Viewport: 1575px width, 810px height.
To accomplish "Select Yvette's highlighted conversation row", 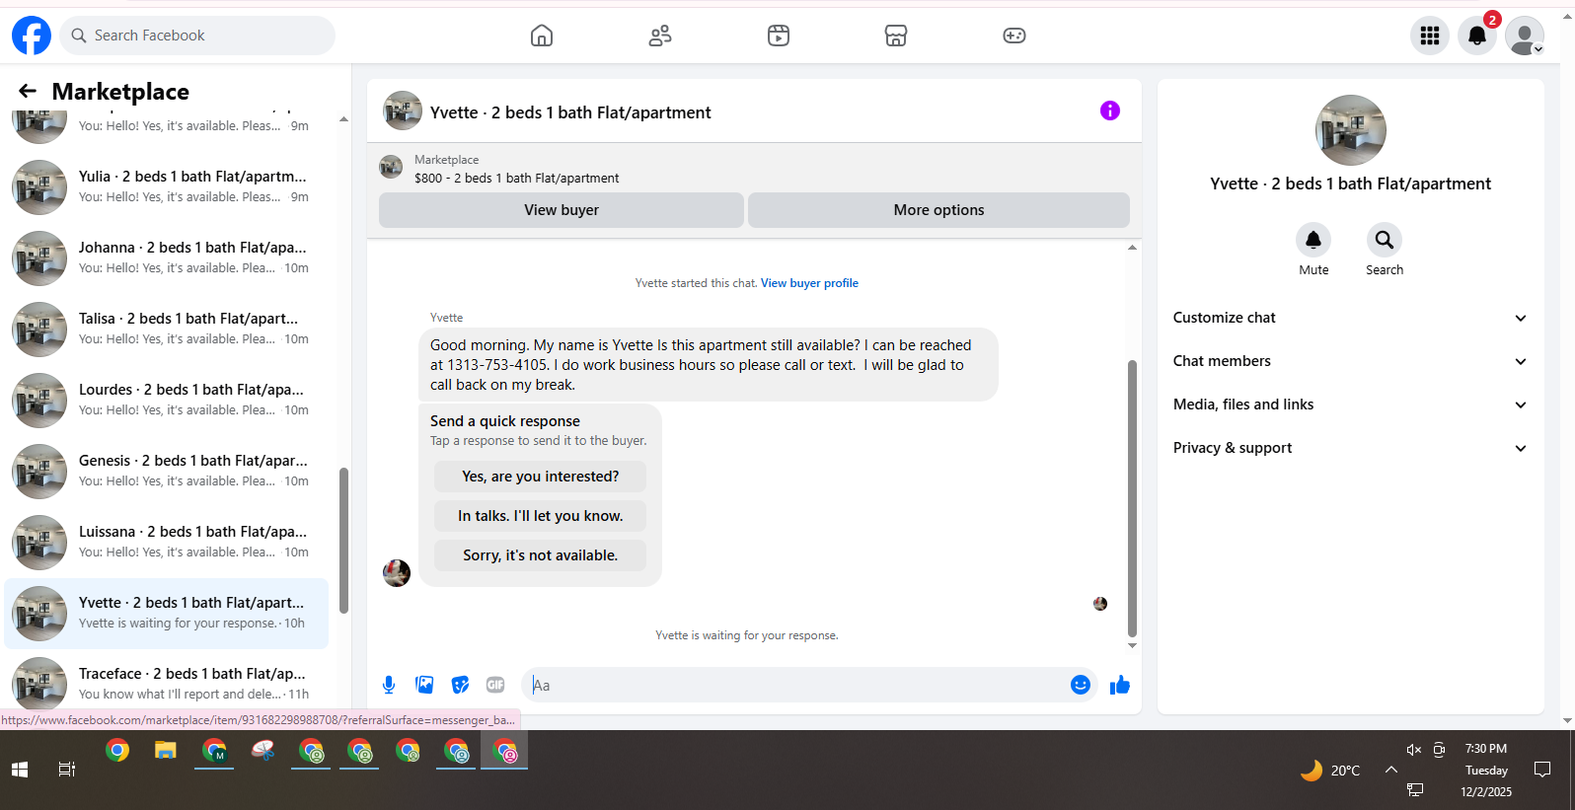I will (167, 614).
